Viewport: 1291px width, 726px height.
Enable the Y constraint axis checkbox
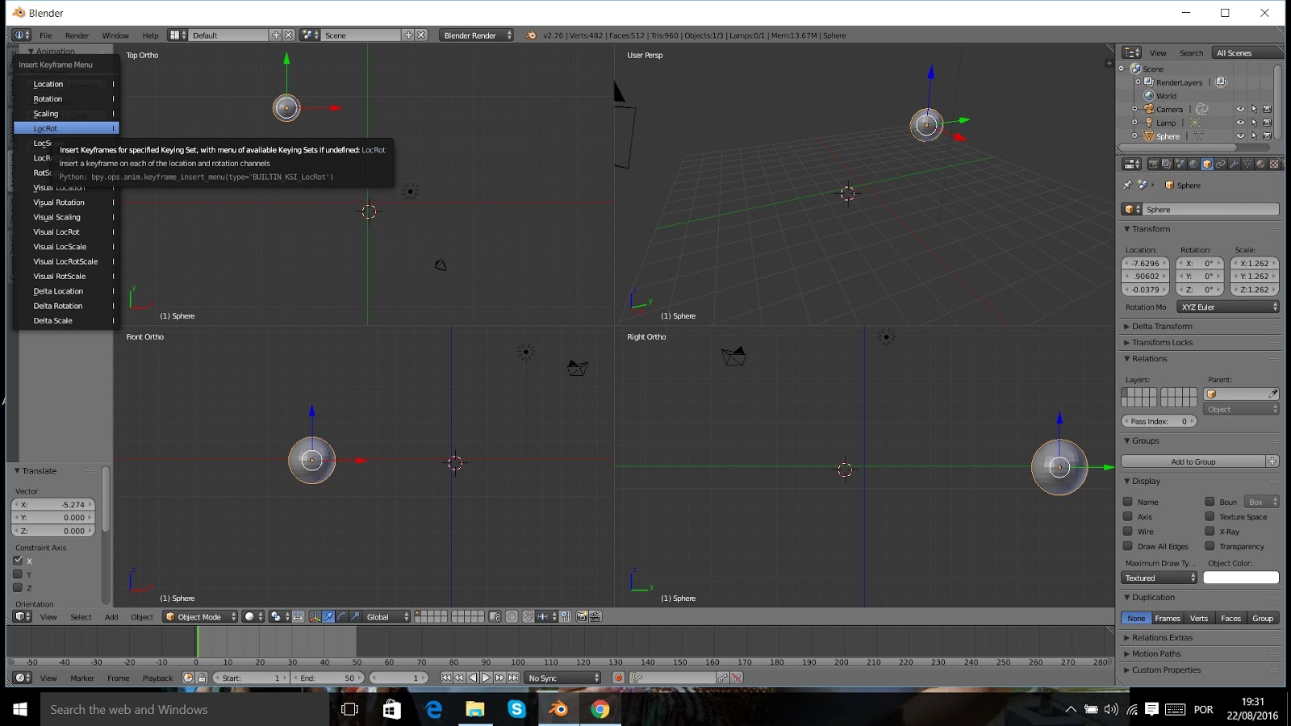click(19, 574)
